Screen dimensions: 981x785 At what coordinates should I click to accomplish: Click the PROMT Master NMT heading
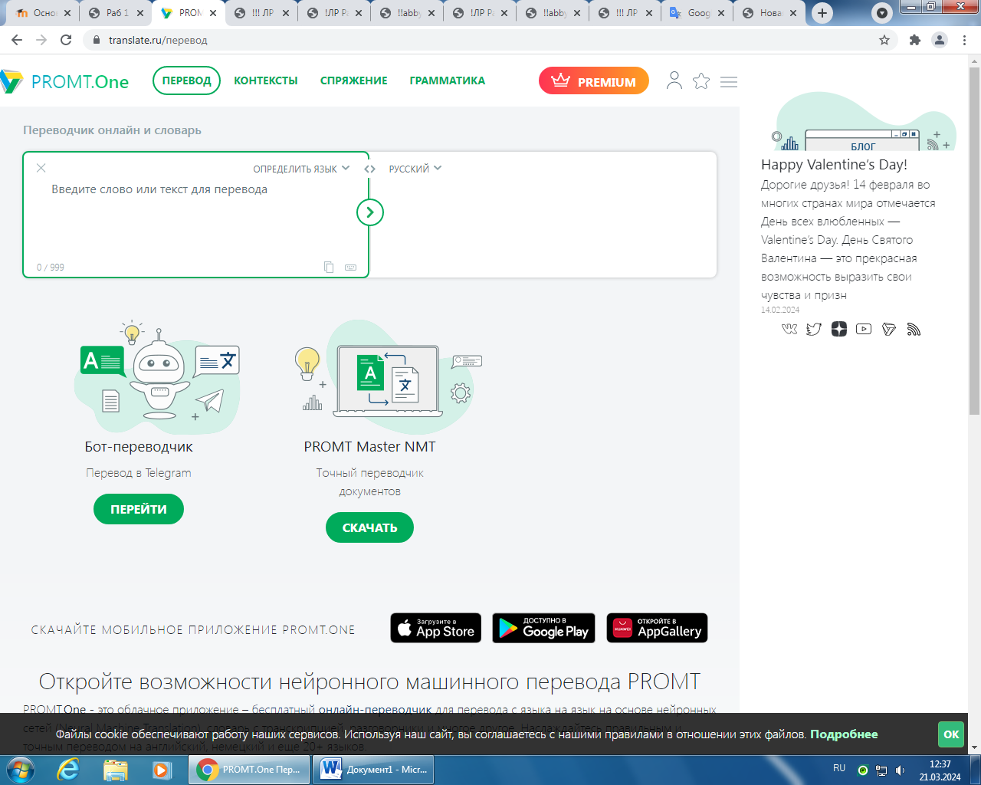coord(369,447)
